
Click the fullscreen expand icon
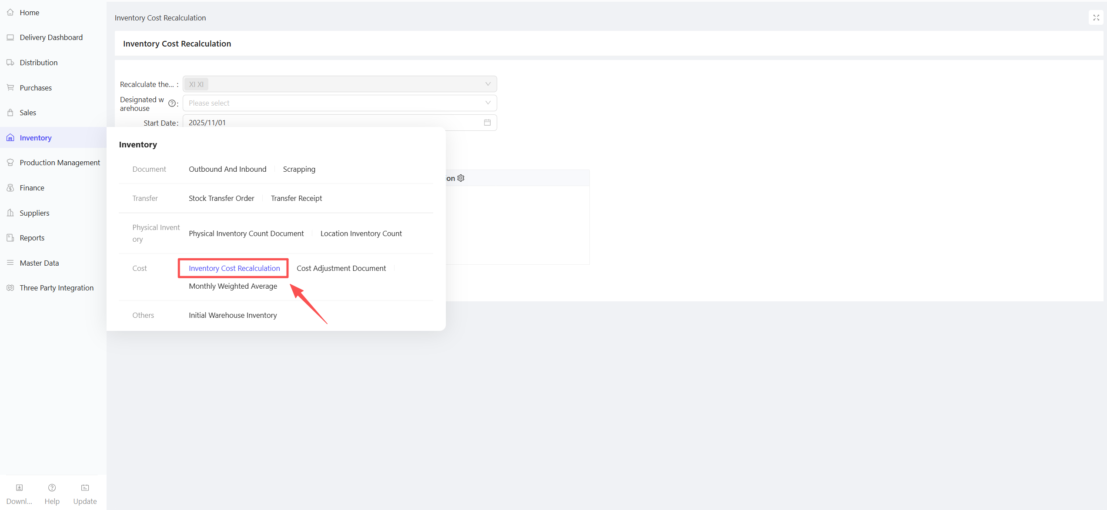tap(1096, 17)
